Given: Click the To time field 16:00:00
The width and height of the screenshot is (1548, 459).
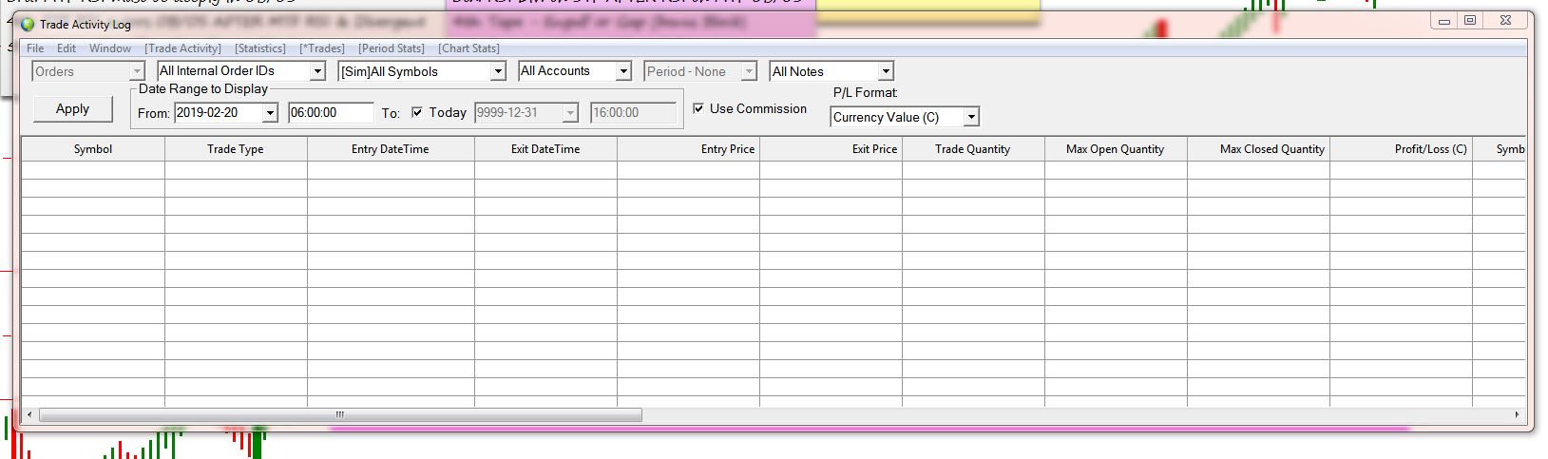Looking at the screenshot, I should [x=633, y=113].
